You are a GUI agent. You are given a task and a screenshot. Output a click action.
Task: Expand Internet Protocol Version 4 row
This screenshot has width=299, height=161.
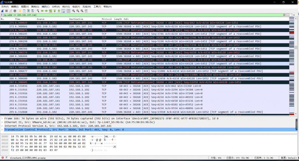pos(2,126)
